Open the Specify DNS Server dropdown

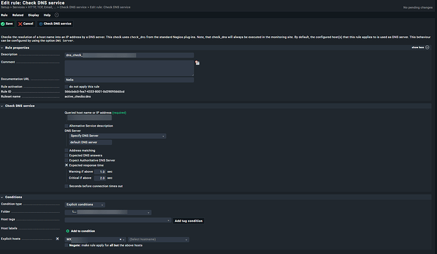tap(117, 136)
